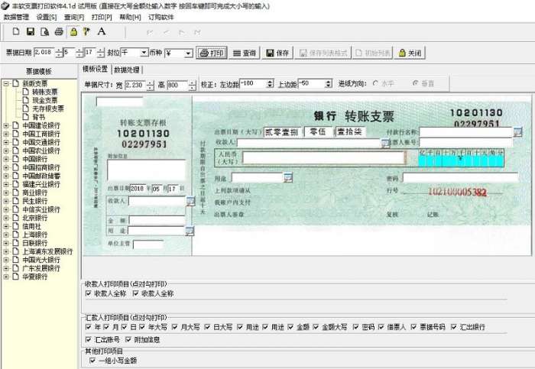This screenshot has height=369, width=535.
Task: Open the 设置[S] menu
Action: click(x=47, y=17)
